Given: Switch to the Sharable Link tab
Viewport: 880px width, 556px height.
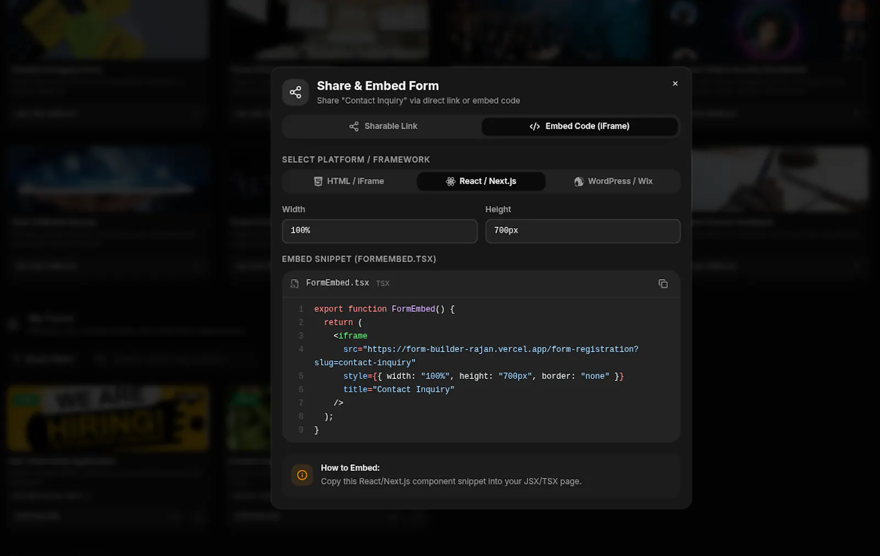Looking at the screenshot, I should click(x=383, y=126).
